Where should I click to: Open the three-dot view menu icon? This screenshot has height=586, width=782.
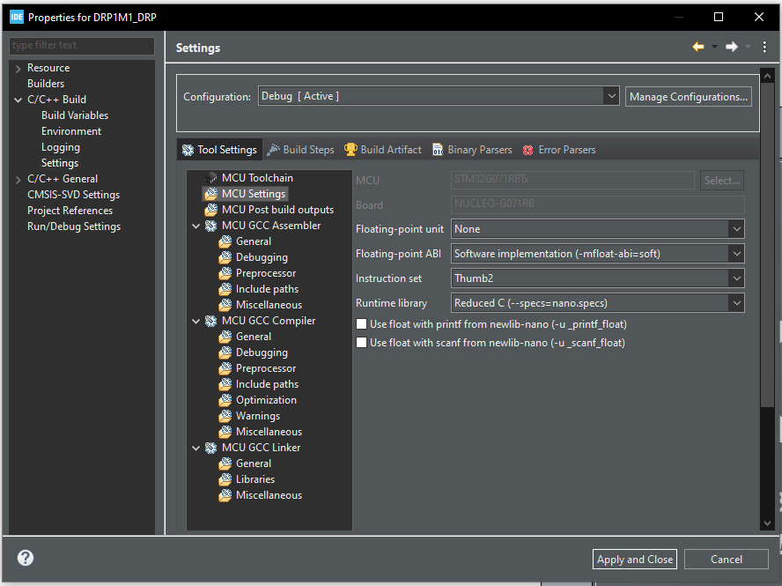point(764,47)
